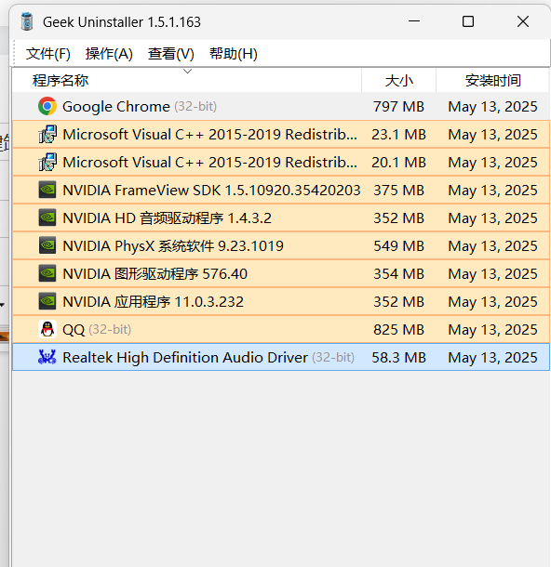551x567 pixels.
Task: Click the NVIDIA 应用程序 icon
Action: coord(47,301)
